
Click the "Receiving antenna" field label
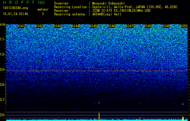[x=69, y=14]
